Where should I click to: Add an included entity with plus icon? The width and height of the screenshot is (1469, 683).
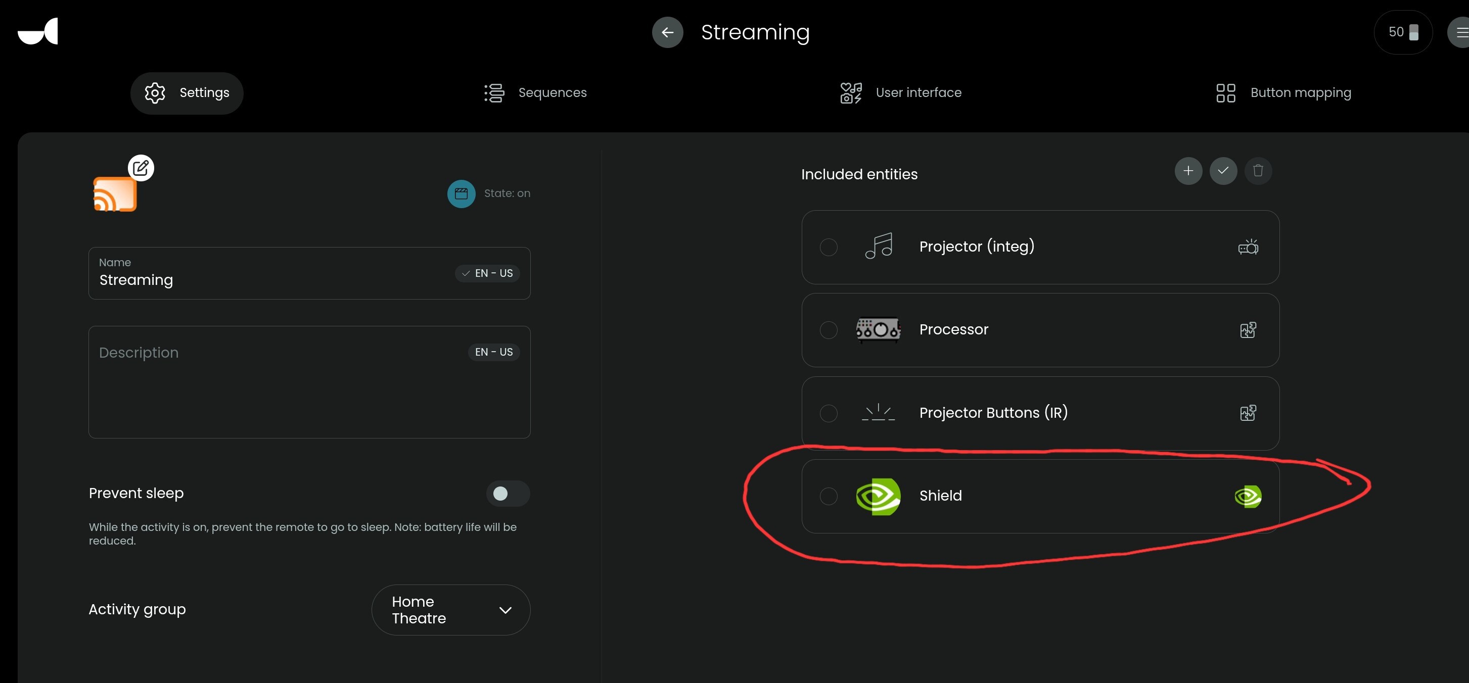[x=1188, y=170]
